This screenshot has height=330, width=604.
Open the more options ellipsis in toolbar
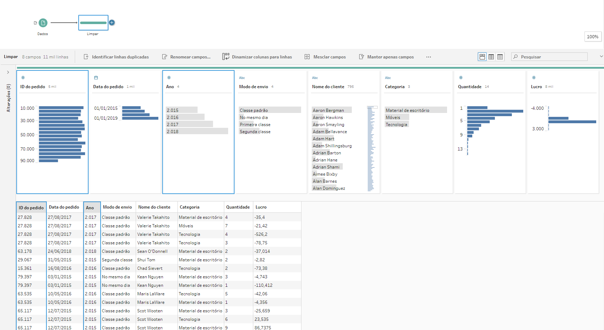tap(429, 57)
